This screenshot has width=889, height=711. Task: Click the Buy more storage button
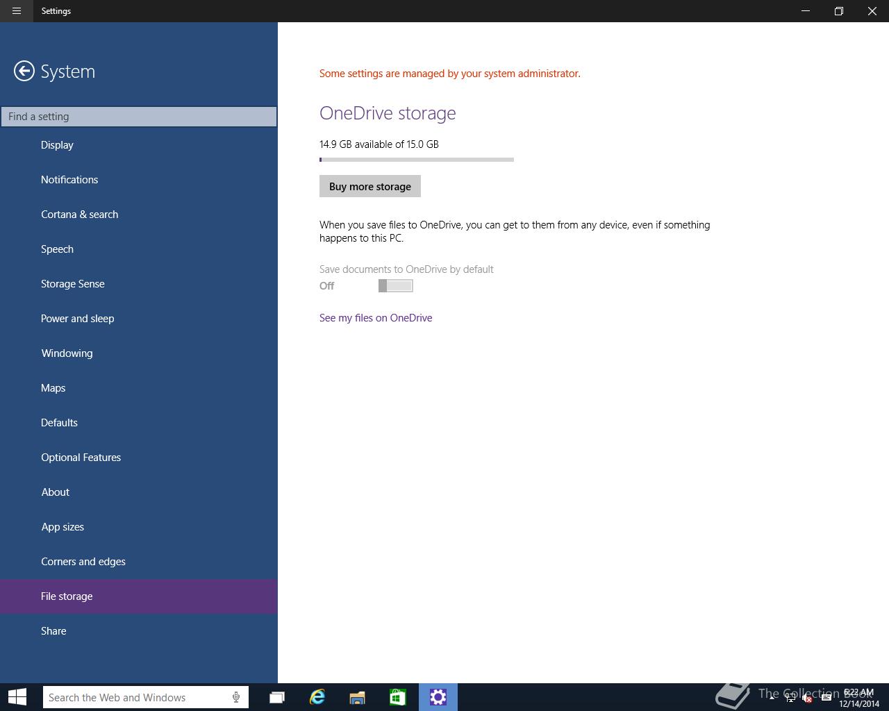click(x=370, y=186)
